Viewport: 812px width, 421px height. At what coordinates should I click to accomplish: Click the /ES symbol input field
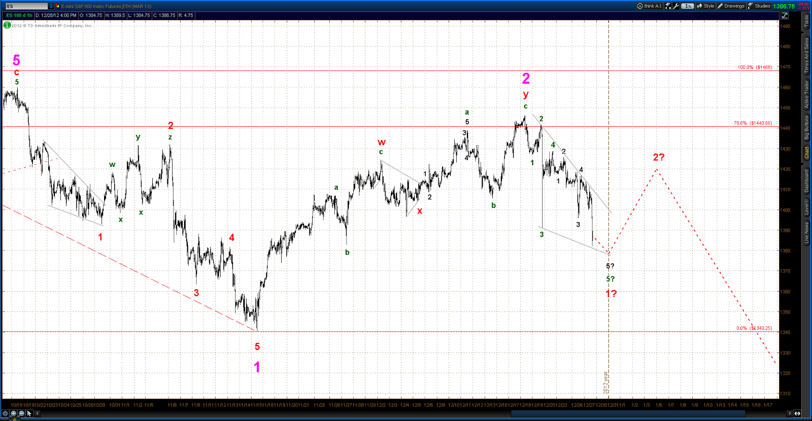click(x=26, y=6)
